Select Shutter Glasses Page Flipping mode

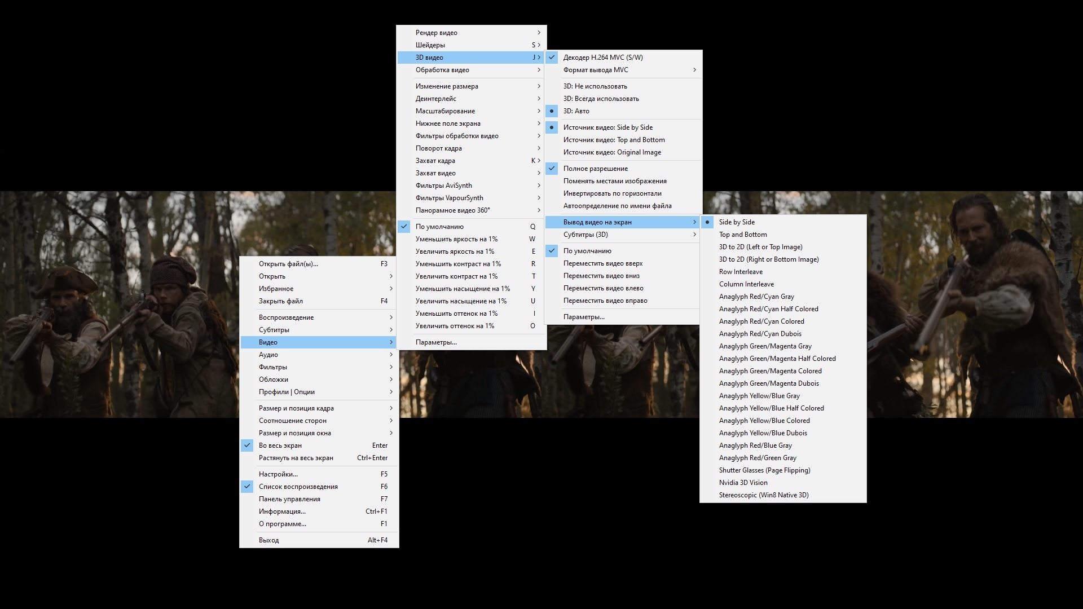[x=765, y=469]
